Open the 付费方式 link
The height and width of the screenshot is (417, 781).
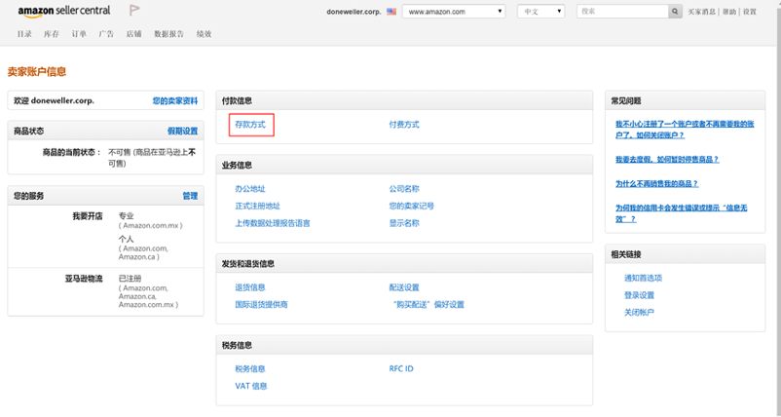404,125
